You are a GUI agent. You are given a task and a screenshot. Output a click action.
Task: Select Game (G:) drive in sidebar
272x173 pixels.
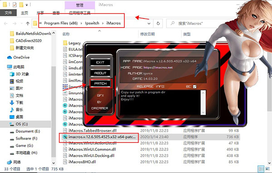(x=21, y=145)
